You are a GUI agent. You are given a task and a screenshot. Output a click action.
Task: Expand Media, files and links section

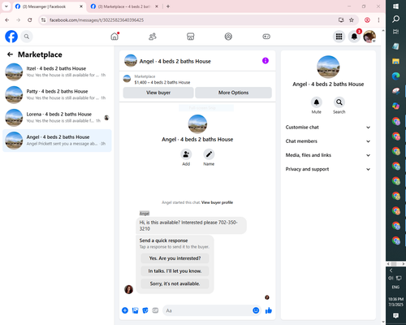[x=328, y=155]
